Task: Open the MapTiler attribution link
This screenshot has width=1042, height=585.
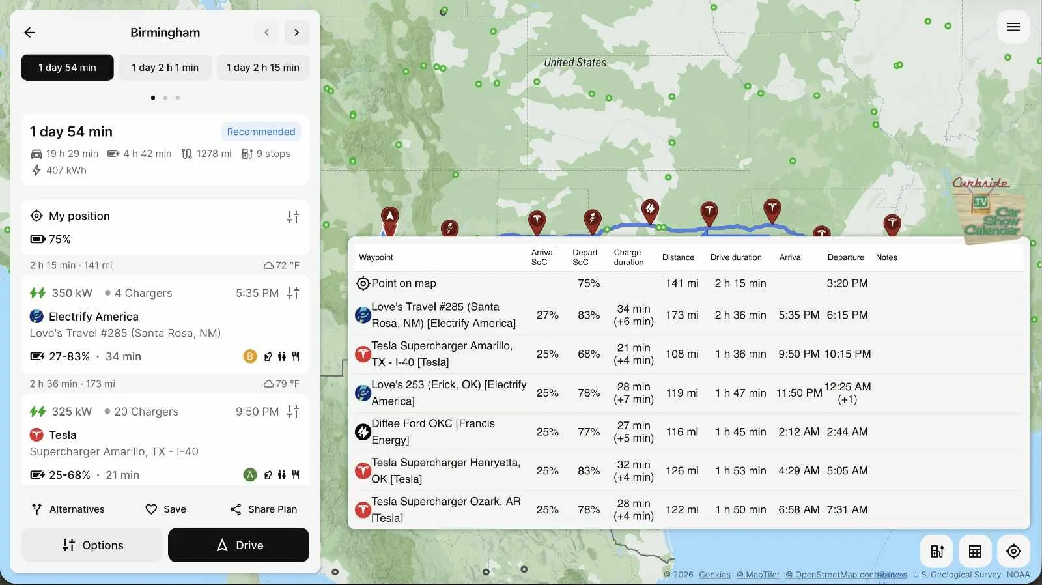Action: click(758, 575)
